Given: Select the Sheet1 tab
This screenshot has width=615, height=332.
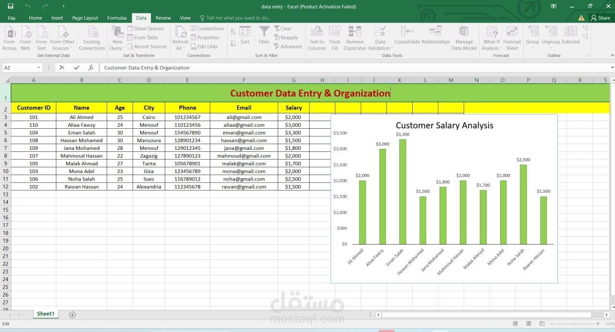Looking at the screenshot, I should coord(45,314).
